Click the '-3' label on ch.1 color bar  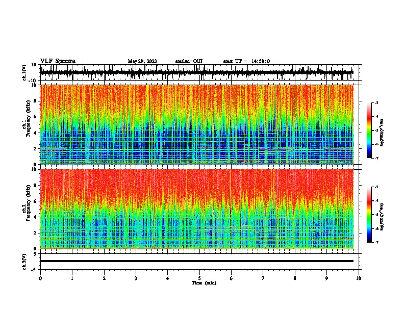(x=376, y=102)
